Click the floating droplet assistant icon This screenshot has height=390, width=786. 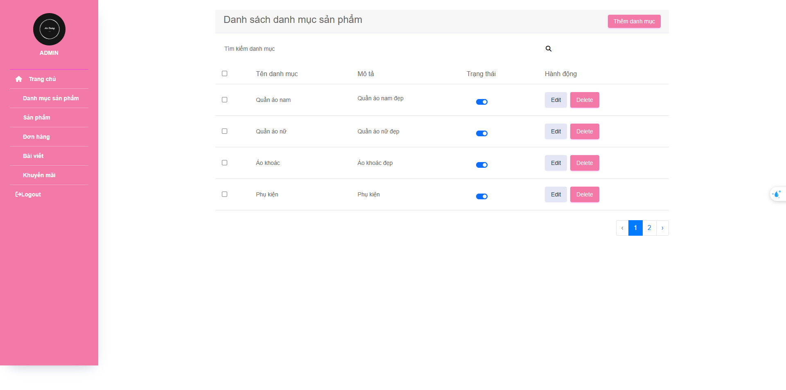(x=777, y=194)
